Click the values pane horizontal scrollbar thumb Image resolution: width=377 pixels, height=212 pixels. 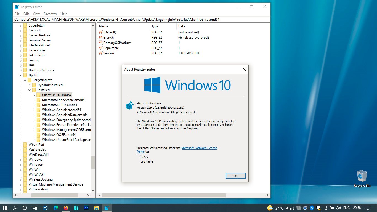click(x=164, y=195)
